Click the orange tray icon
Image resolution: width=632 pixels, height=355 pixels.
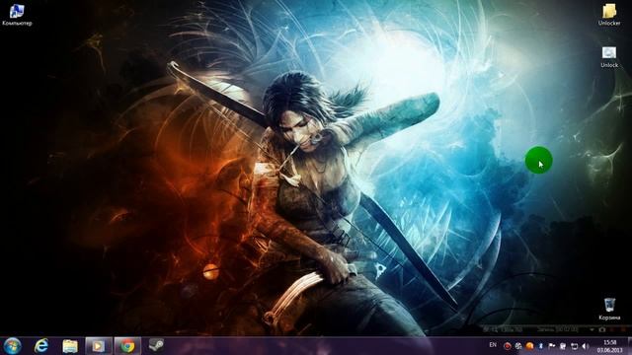click(529, 346)
